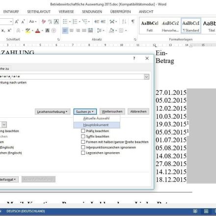Apply red font color

[x=38, y=30]
